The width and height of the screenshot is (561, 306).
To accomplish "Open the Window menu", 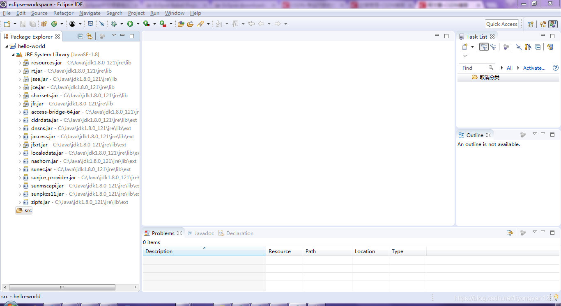I will (x=175, y=13).
